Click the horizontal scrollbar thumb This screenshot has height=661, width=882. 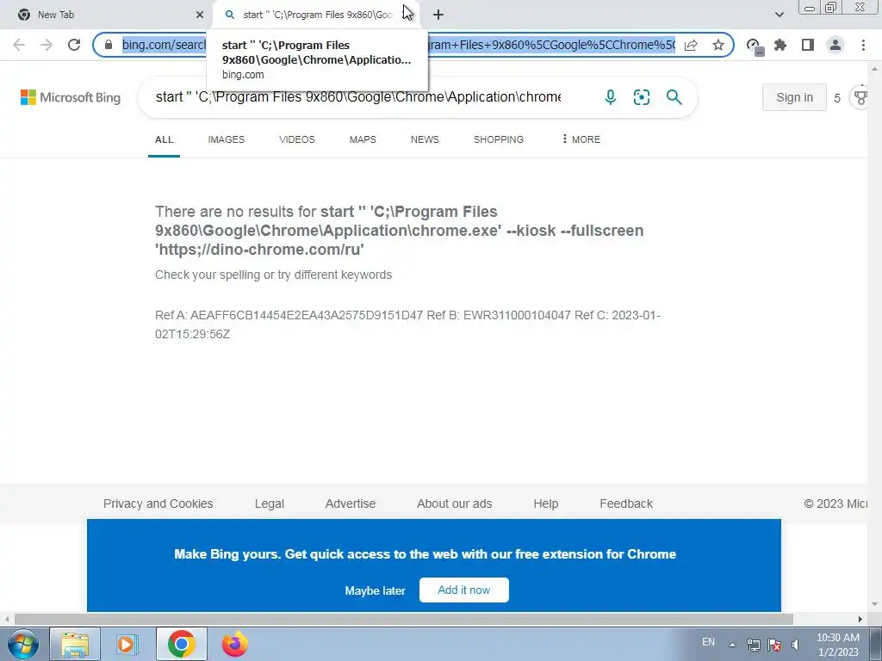(404, 620)
